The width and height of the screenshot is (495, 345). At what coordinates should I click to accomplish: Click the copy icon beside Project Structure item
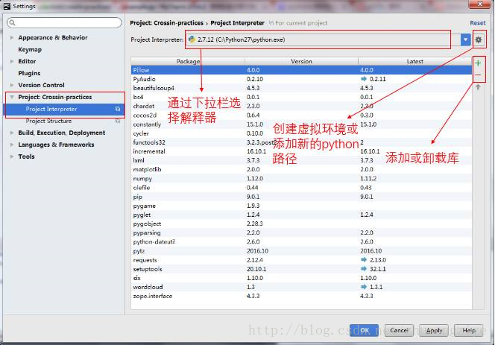click(118, 121)
